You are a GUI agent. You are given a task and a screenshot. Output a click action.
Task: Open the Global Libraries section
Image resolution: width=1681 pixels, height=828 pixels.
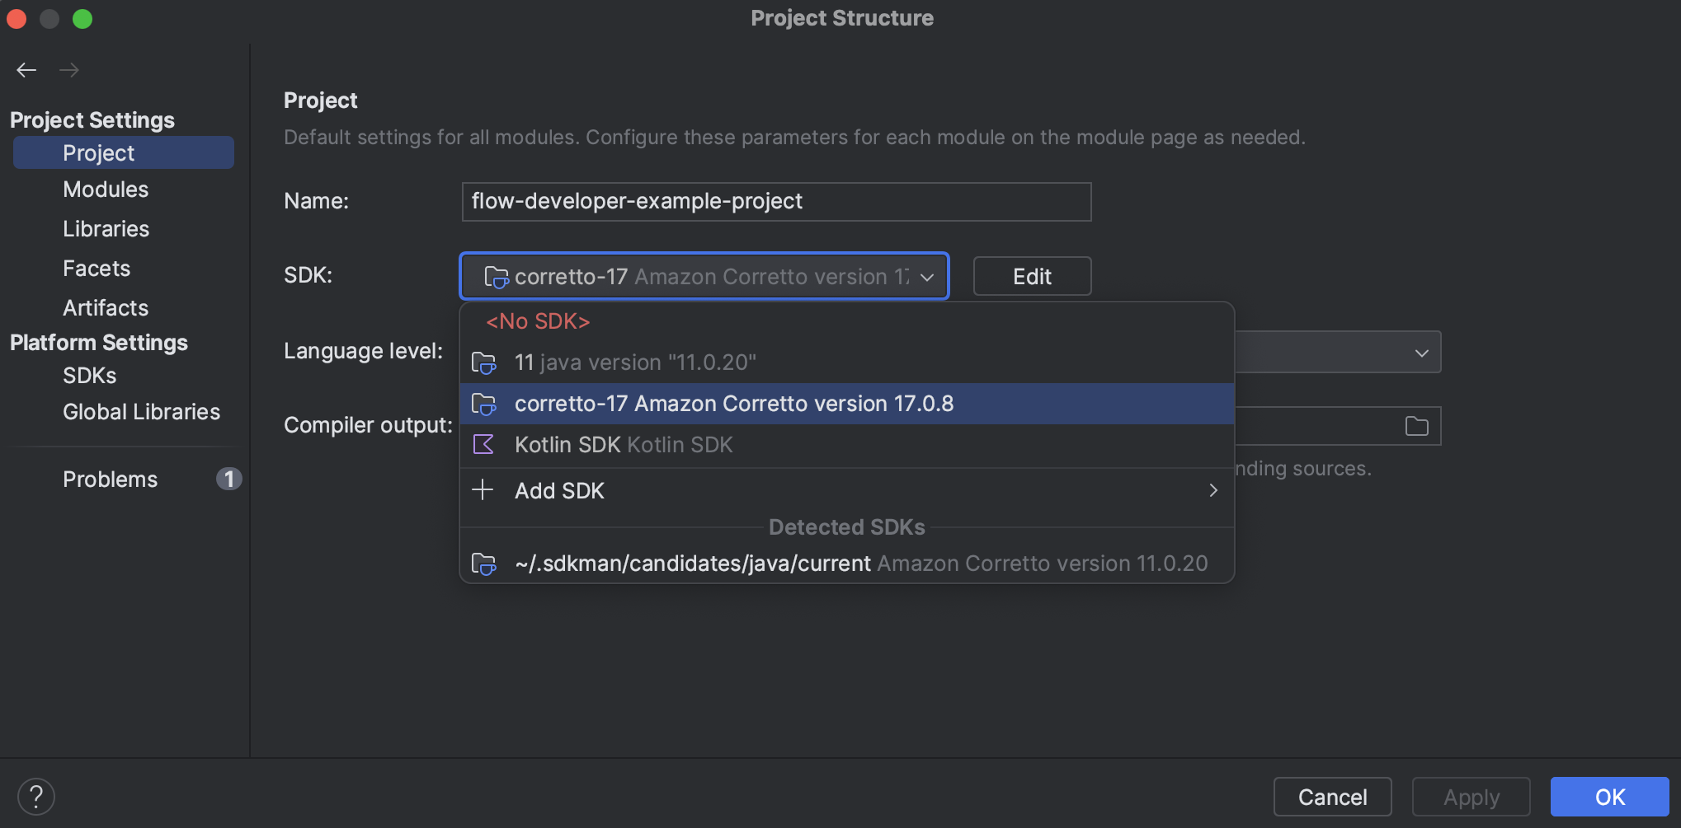pos(141,411)
